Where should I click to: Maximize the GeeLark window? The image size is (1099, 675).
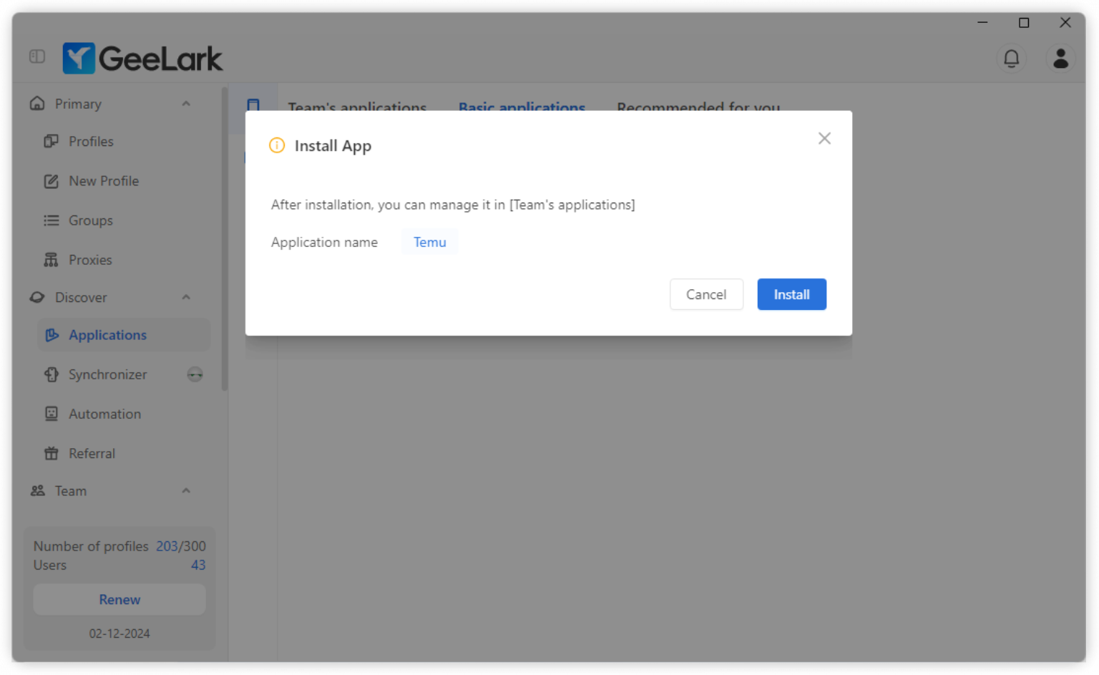[1024, 22]
